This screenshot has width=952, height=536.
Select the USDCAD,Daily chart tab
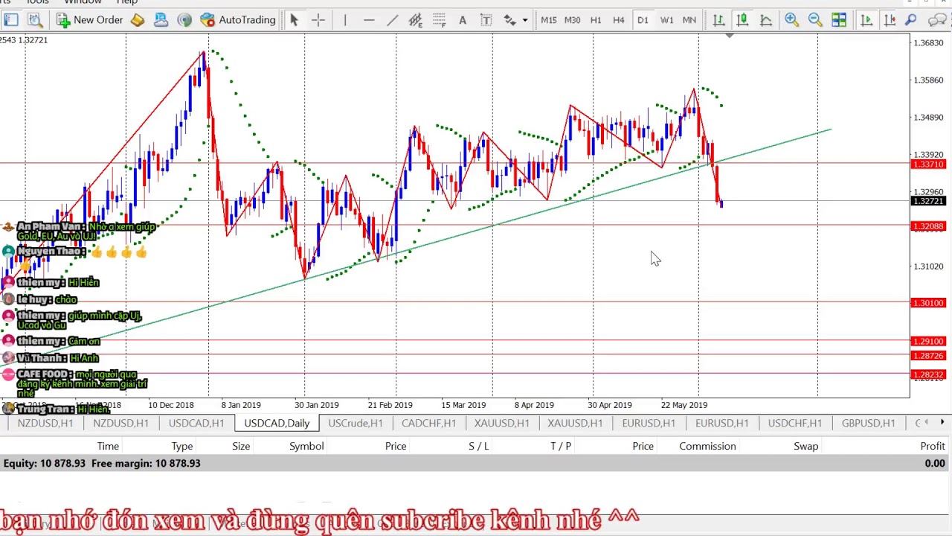[x=277, y=423]
